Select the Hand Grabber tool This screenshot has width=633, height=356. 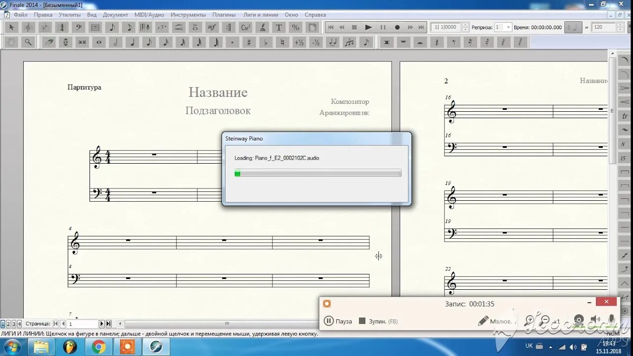[12, 43]
